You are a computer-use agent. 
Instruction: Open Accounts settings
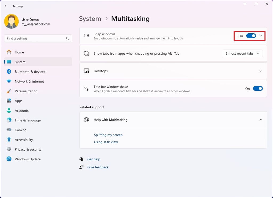pyautogui.click(x=22, y=110)
